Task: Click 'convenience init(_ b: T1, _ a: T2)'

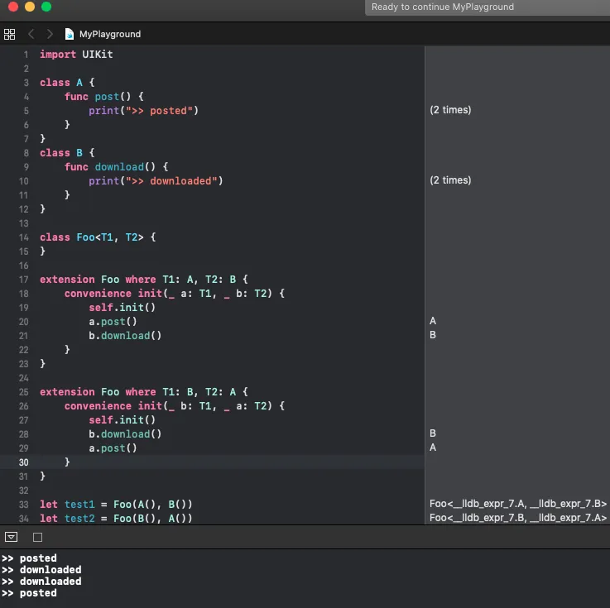Action: click(x=168, y=406)
